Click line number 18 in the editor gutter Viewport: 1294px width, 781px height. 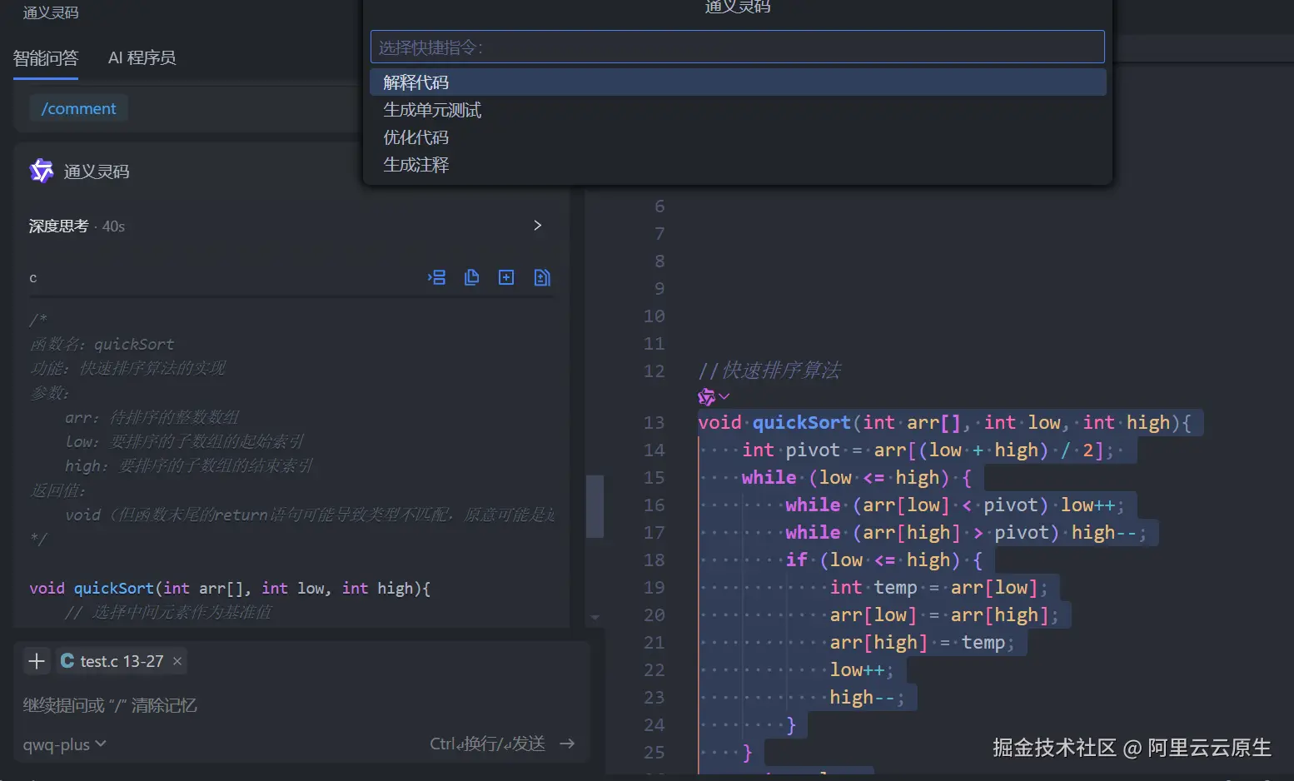654,560
